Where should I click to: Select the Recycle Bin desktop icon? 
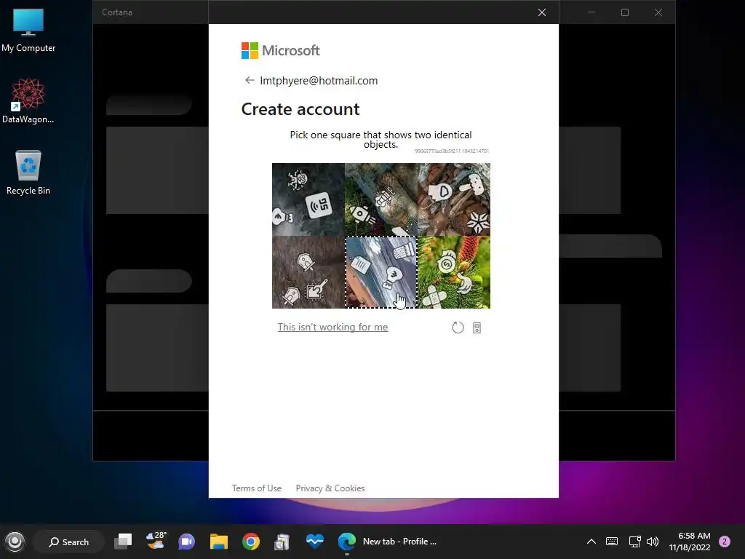[28, 172]
